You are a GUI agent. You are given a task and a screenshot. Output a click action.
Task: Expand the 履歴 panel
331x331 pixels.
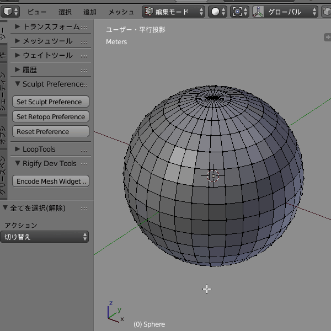51,70
